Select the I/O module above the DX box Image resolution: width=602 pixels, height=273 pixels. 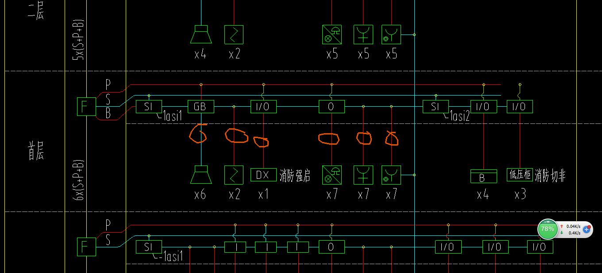click(x=263, y=107)
